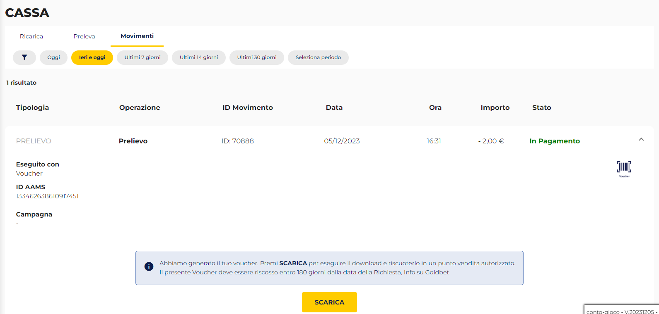Click the Voucher barcode icon
The height and width of the screenshot is (314, 659).
624,168
